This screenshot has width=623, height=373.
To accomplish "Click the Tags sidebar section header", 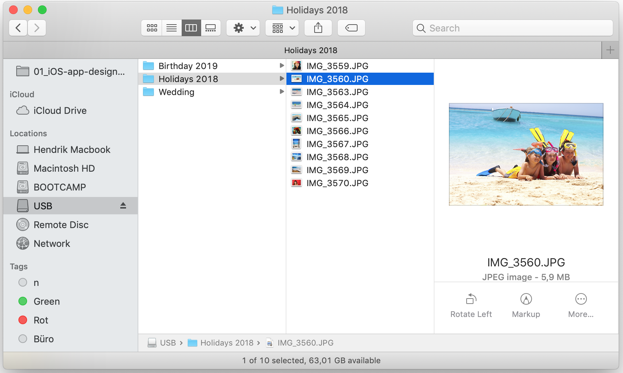I will (19, 266).
